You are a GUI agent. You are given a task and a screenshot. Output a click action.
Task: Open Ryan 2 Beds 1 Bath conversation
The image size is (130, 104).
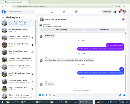[x=17, y=81]
